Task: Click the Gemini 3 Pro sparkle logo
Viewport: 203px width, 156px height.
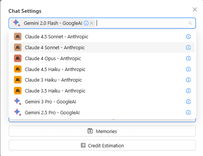Action: (18, 101)
